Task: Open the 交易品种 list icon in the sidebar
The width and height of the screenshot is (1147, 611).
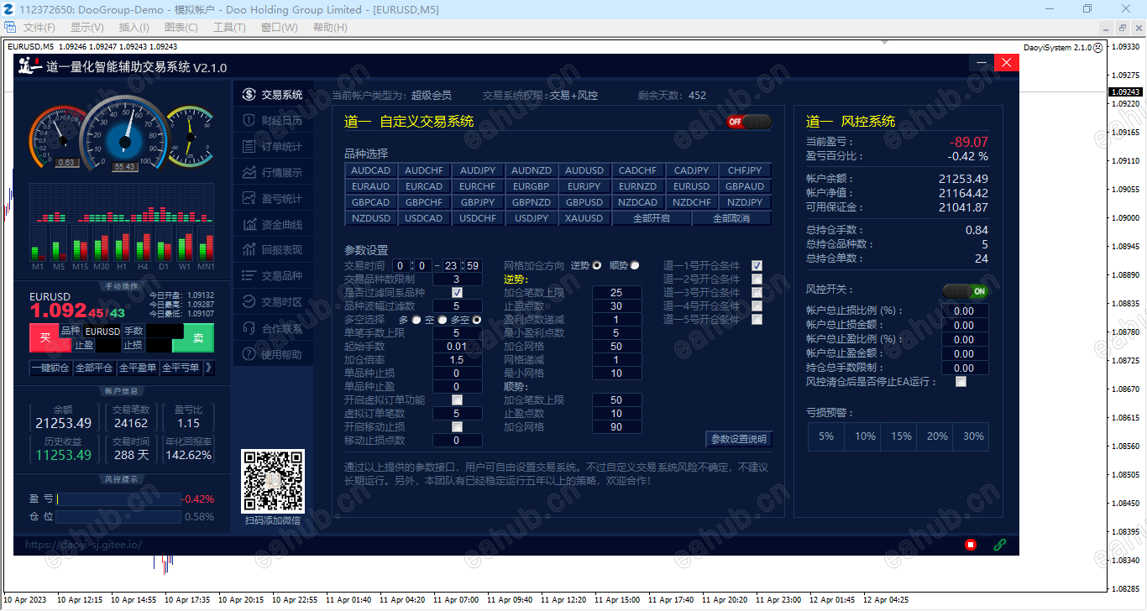Action: point(249,276)
